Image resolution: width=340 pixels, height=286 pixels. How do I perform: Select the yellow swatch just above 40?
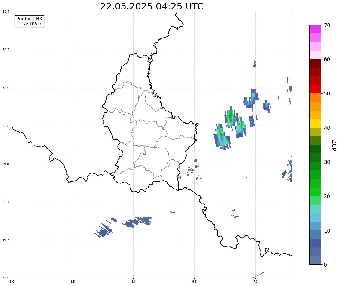(x=315, y=123)
